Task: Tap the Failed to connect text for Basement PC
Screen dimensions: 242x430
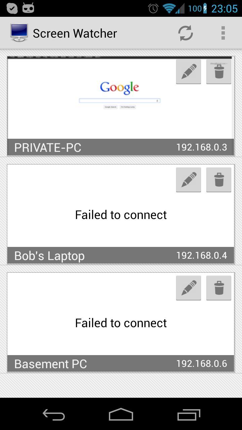Action: tap(121, 323)
